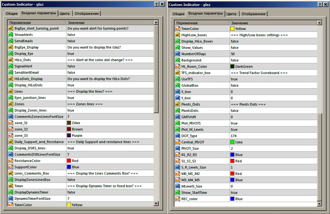The height and width of the screenshot is (214, 330).
Task: Click the string icon next to Pivots_Dots
Action: coord(177,104)
